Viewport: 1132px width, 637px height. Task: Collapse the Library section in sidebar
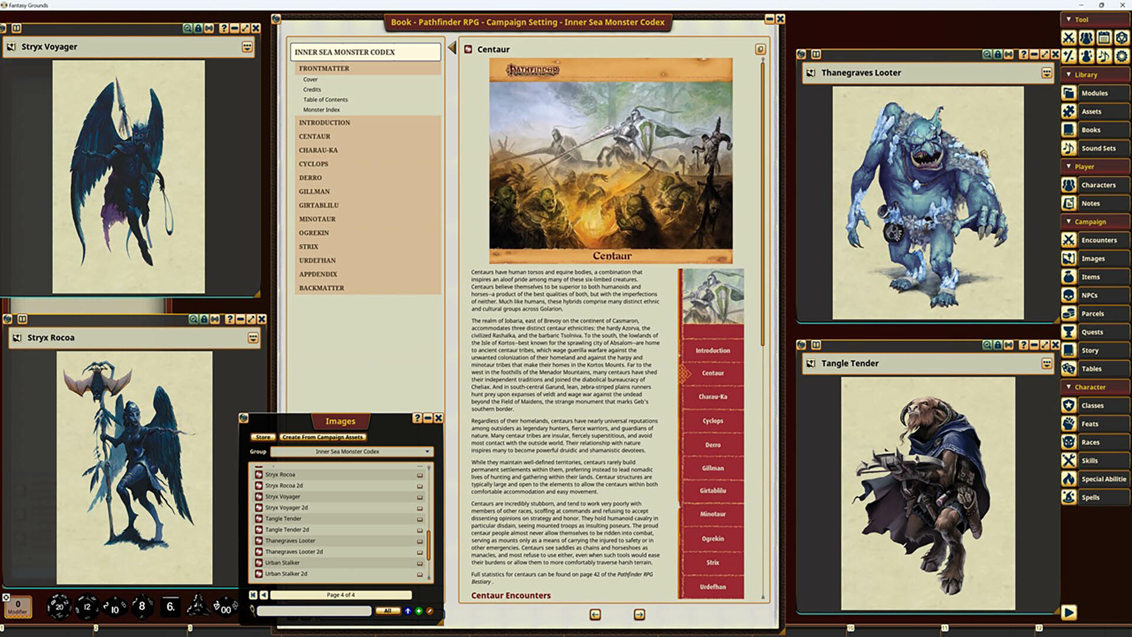pyautogui.click(x=1068, y=74)
